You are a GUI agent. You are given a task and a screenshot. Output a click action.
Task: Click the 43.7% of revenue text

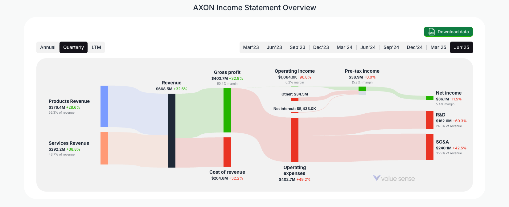tap(62, 155)
